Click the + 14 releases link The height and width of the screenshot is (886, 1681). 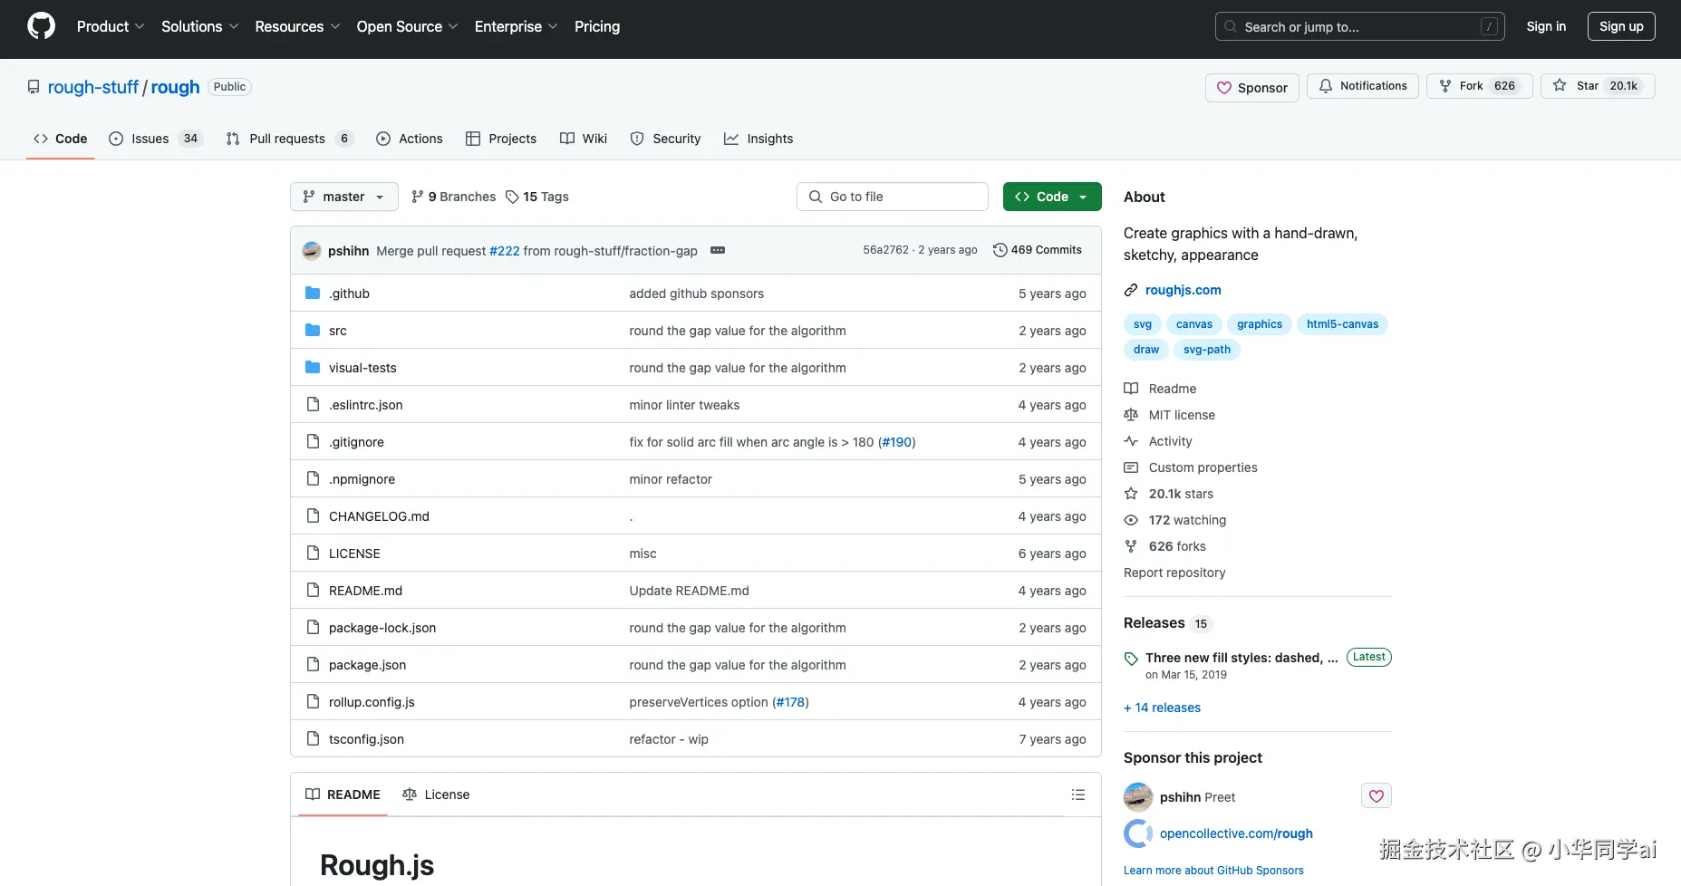1162,708
